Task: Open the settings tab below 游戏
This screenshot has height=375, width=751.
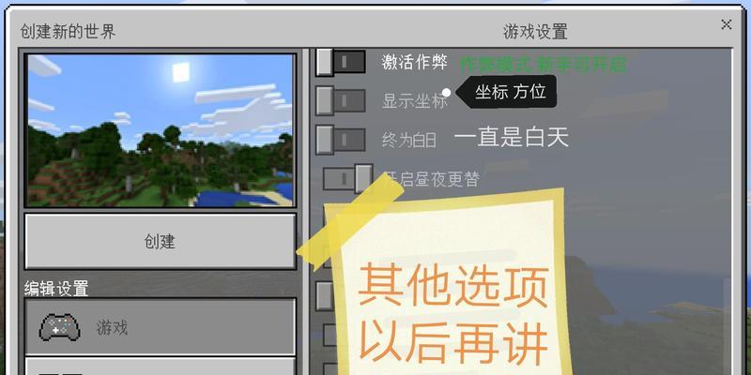Action: (160, 367)
